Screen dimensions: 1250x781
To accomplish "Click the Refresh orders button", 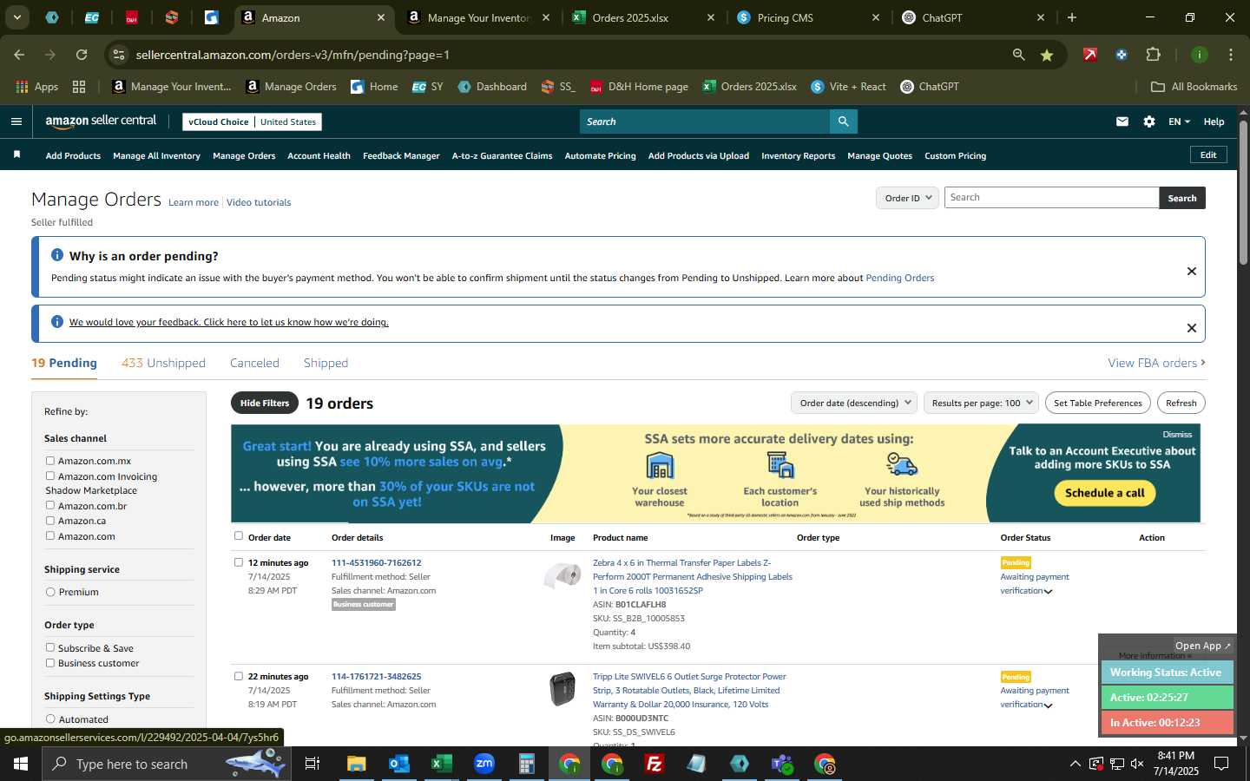I will point(1181,403).
